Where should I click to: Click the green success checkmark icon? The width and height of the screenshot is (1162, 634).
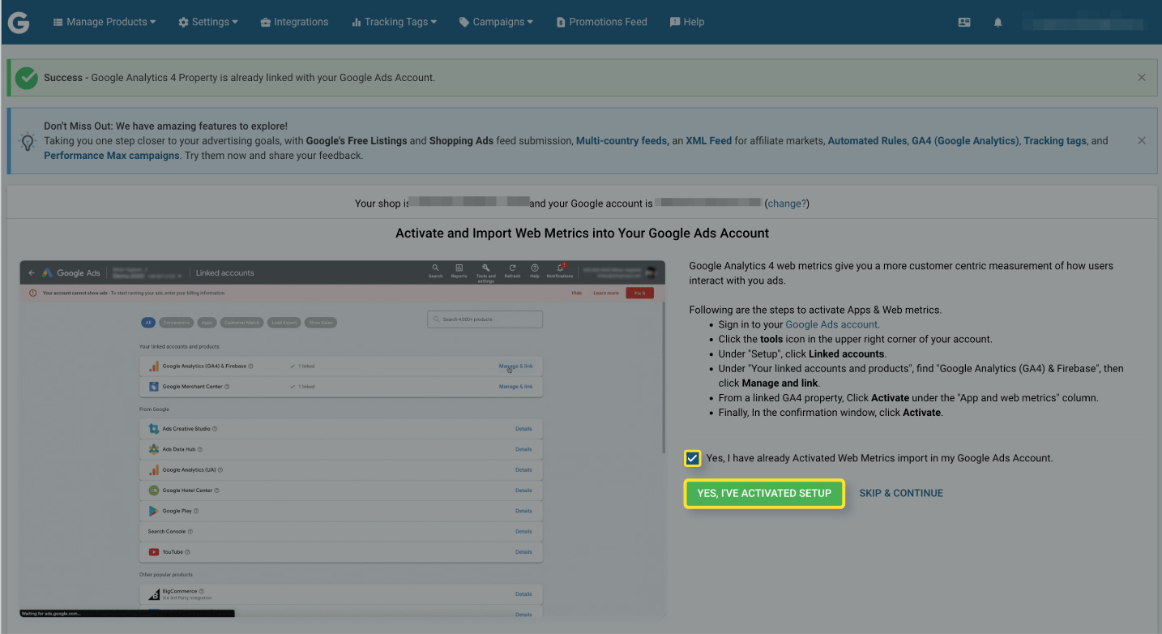(27, 78)
